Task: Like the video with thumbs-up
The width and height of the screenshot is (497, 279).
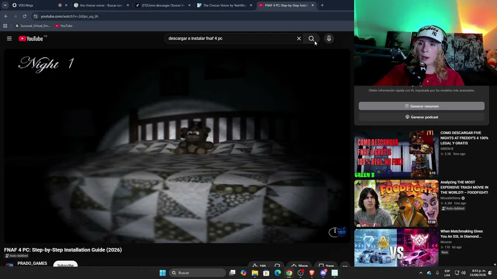Action: (259, 266)
